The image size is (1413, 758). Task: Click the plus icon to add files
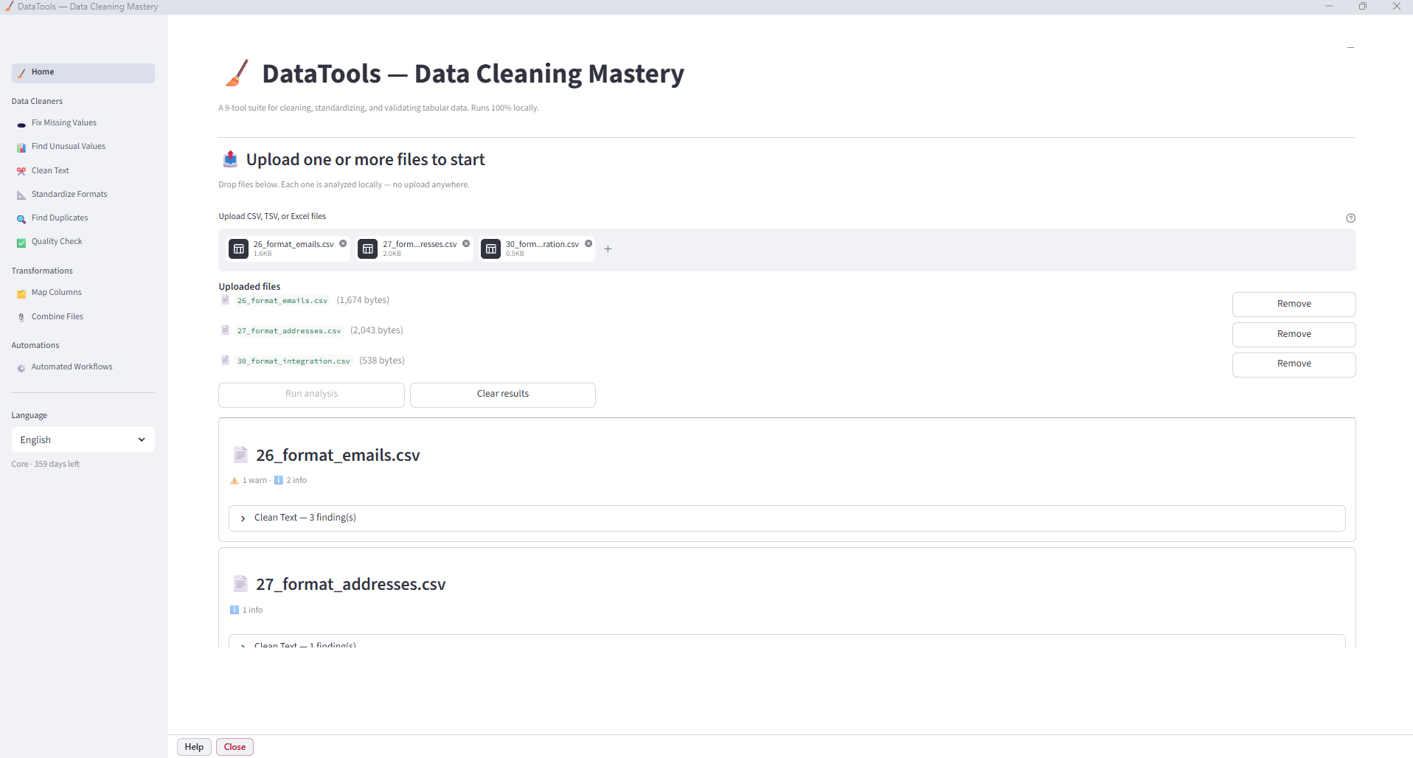click(608, 249)
